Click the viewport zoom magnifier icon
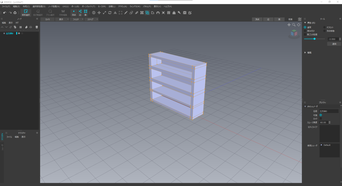This screenshot has height=186, width=342. (294, 25)
